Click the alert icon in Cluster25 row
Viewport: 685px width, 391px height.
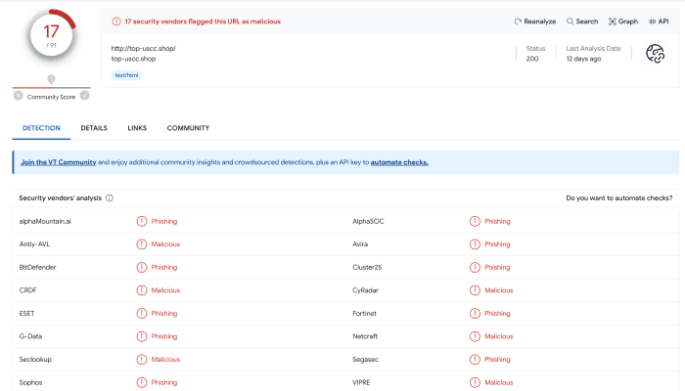(x=475, y=267)
